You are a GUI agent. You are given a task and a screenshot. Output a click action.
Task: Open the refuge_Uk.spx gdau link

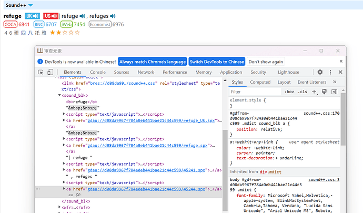coord(151,120)
